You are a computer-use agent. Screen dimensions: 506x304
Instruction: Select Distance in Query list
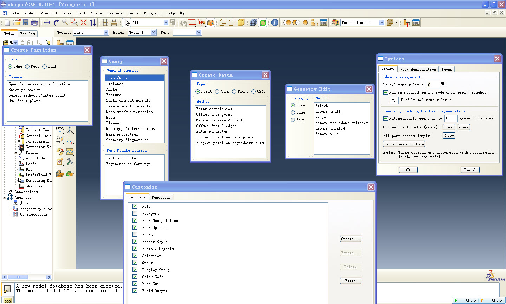pos(135,84)
